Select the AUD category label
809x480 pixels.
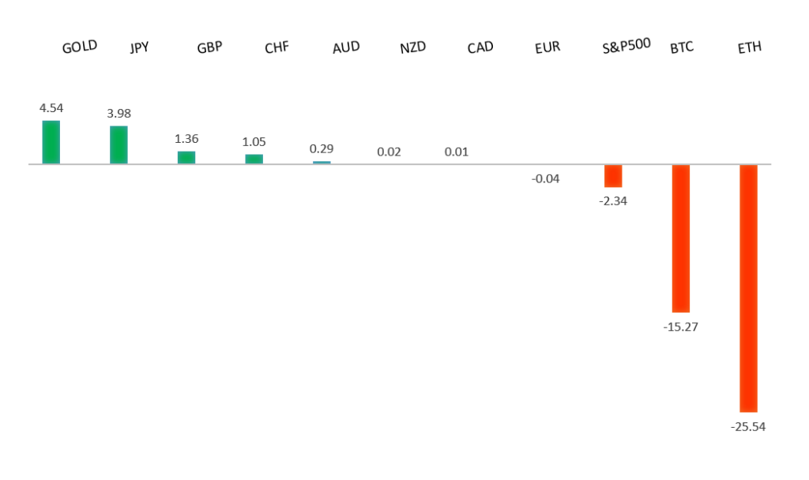[346, 47]
